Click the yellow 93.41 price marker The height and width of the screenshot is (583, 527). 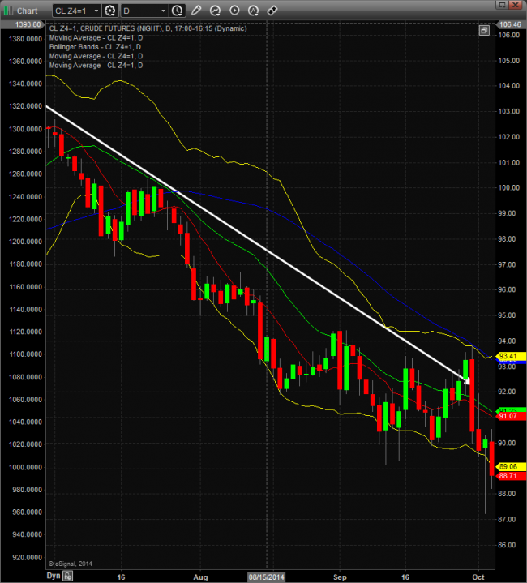pyautogui.click(x=510, y=356)
